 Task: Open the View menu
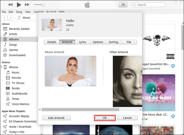[x=28, y=12]
